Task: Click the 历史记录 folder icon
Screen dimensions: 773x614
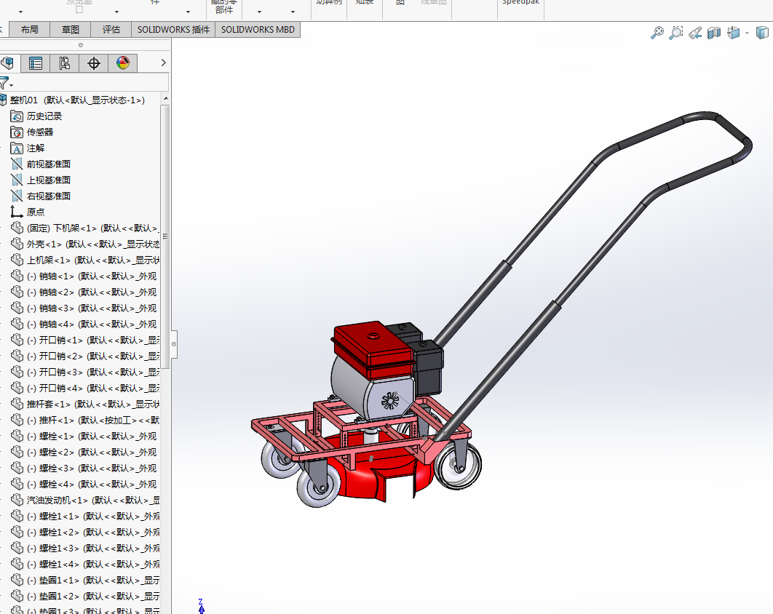Action: pos(17,116)
